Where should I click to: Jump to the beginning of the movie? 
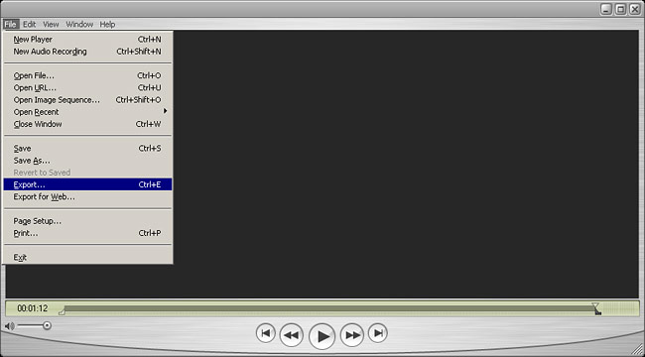click(266, 333)
